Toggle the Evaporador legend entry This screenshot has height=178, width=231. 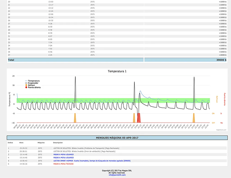[33, 83]
